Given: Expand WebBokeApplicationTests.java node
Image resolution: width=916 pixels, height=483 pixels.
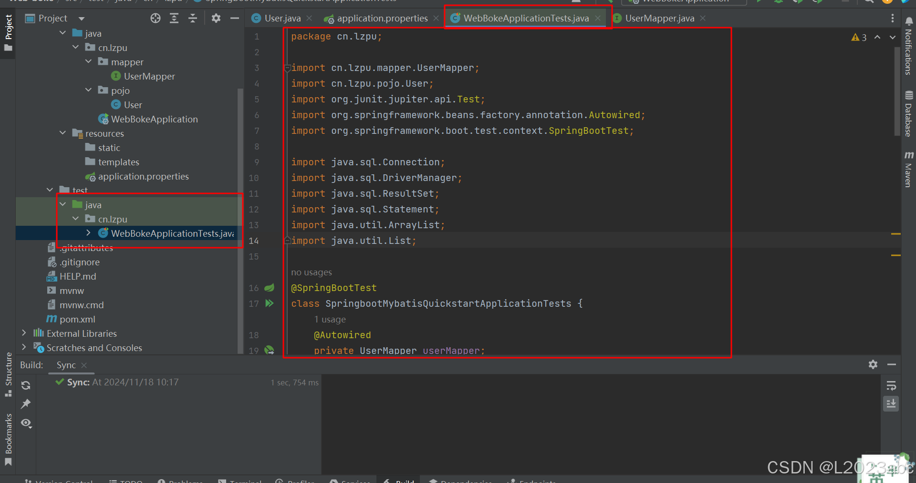Looking at the screenshot, I should tap(88, 233).
